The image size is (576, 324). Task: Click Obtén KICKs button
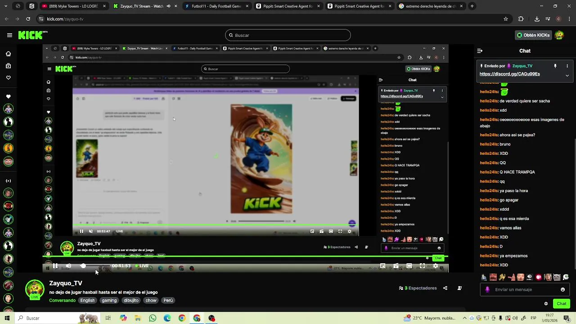pos(533,35)
